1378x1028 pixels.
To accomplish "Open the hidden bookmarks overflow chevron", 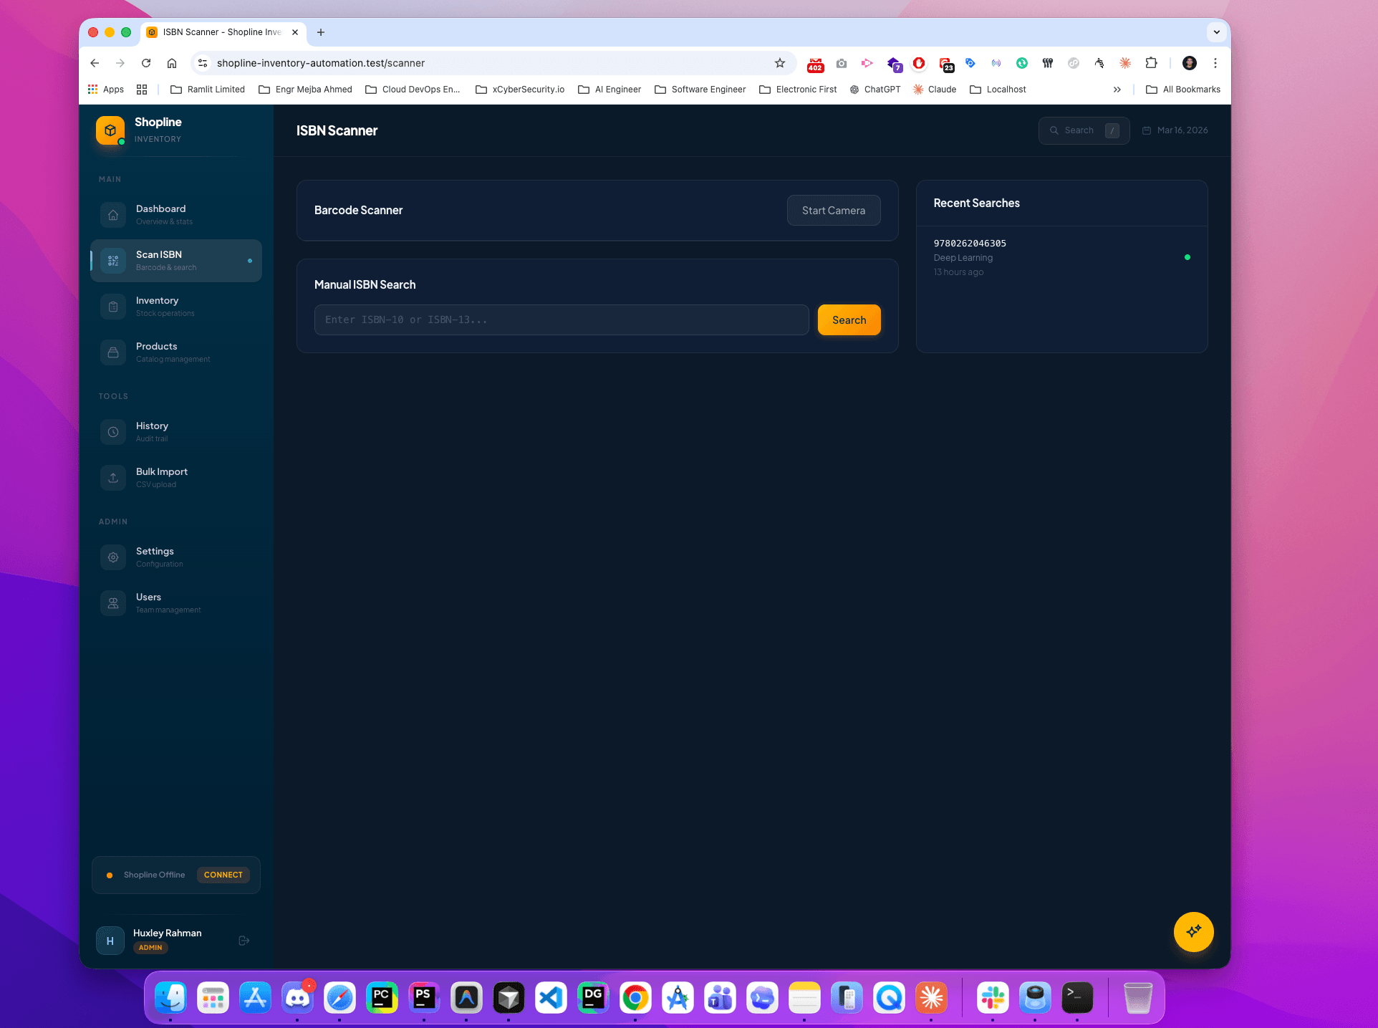I will (x=1117, y=89).
